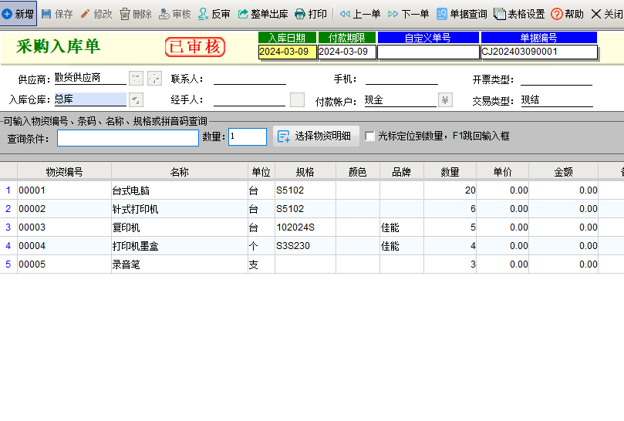The image size is (624, 421).
Task: Click the 数量 quantity input field
Action: [x=248, y=137]
